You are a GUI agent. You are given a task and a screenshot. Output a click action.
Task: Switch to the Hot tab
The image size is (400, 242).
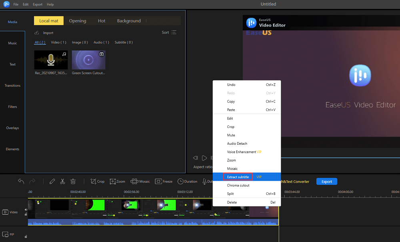tap(102, 21)
